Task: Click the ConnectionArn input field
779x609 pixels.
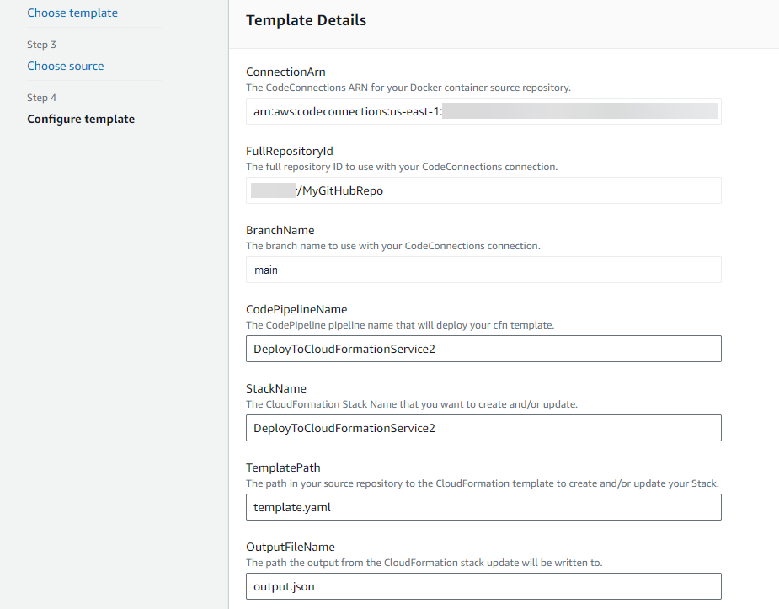Action: click(483, 111)
